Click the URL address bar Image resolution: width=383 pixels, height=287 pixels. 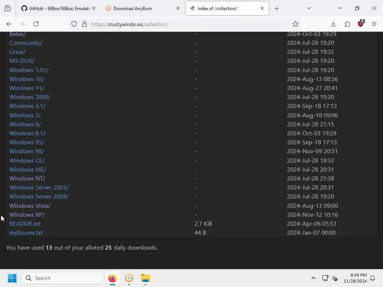click(186, 24)
